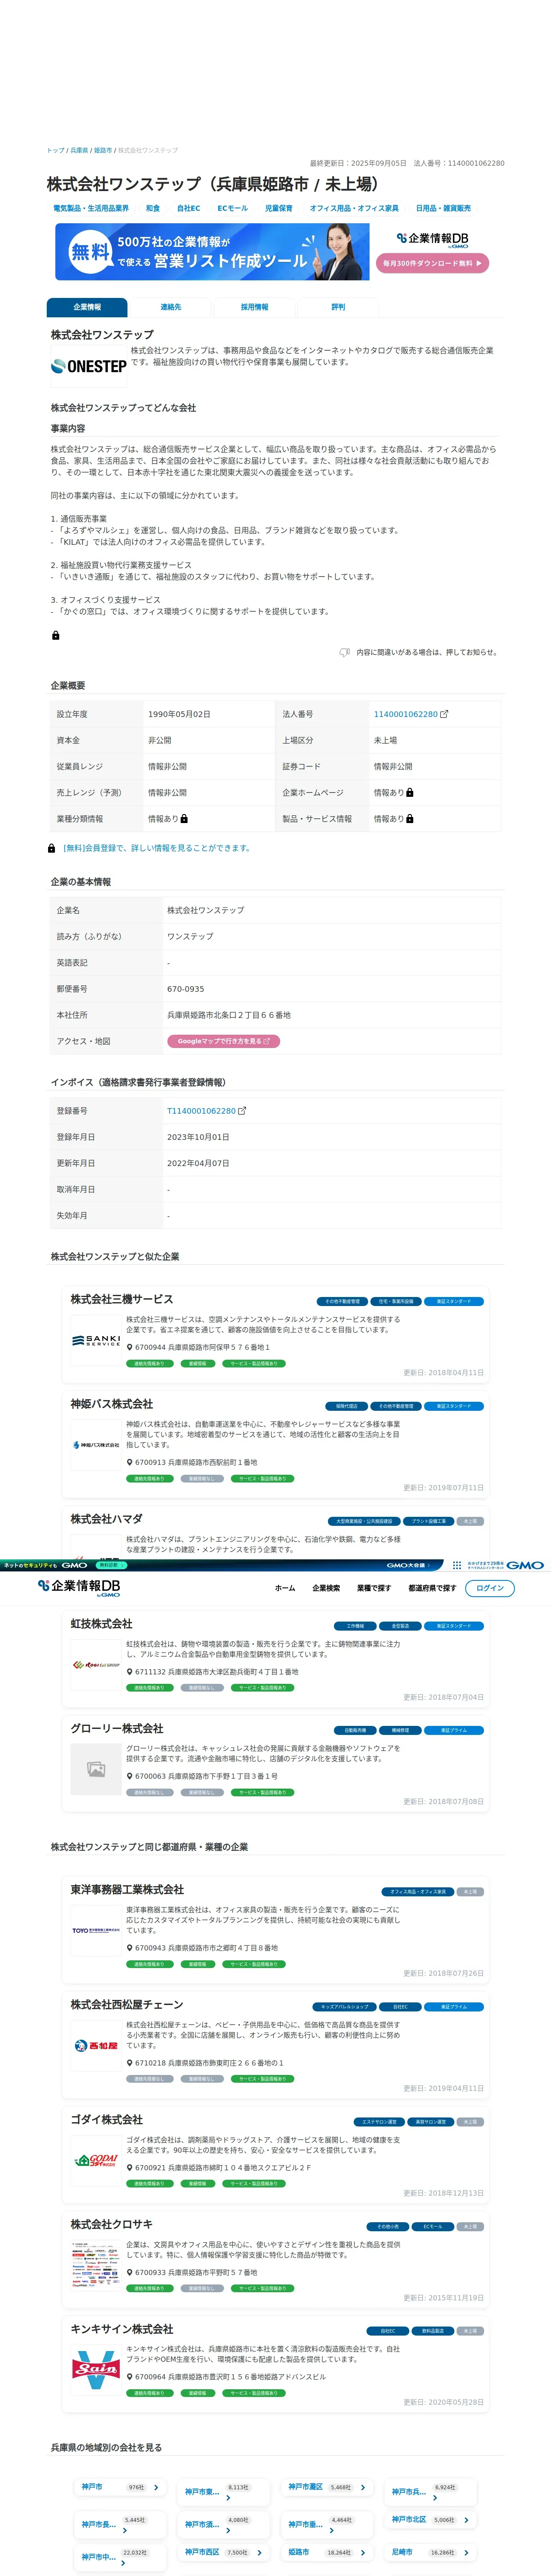551x2576 pixels.
Task: Expand the 神戸市北区 chevron
Action: click(466, 2520)
